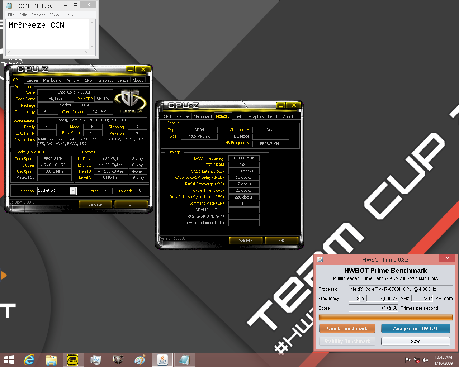Image resolution: width=459 pixels, height=367 pixels.
Task: Open the Format menu in Notepad
Action: (38, 15)
